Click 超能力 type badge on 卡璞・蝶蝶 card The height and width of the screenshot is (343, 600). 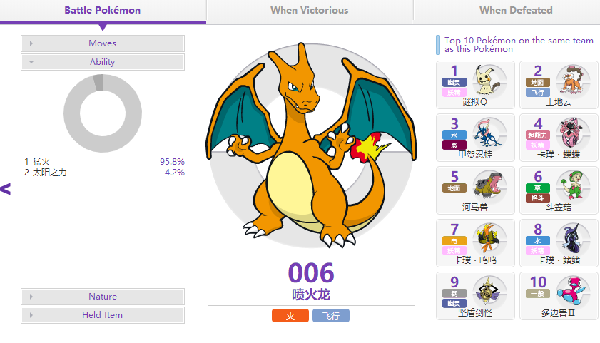coord(538,135)
